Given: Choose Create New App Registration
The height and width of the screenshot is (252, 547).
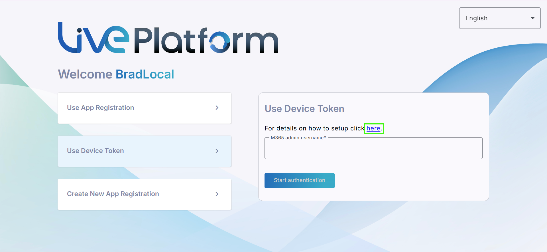Looking at the screenshot, I should pos(144,194).
